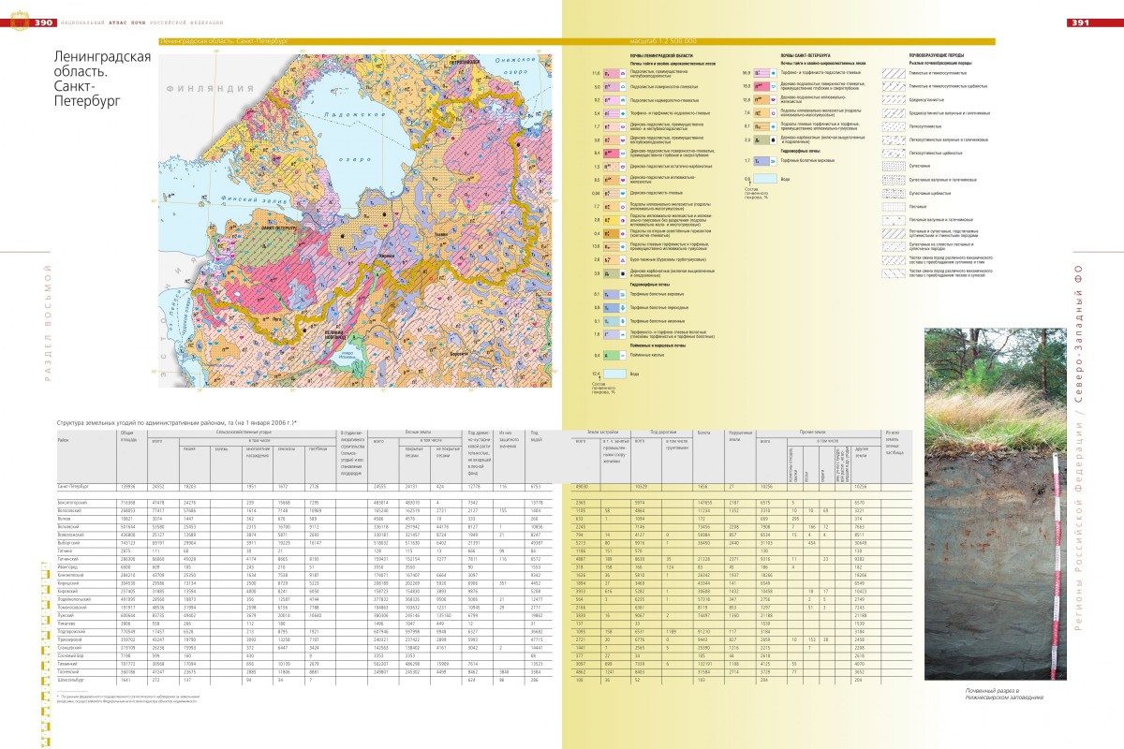Pick the Буро-таежные legend swatch
Screen dimensions: 1124x749
(614, 259)
